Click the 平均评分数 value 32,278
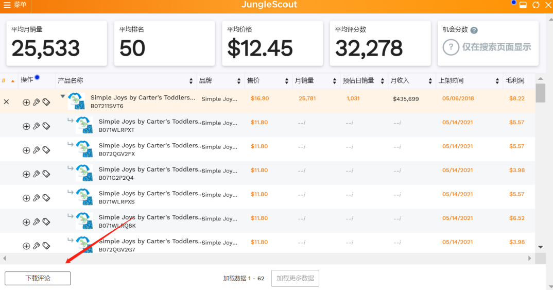Screen dimensions: 553x290 (x=369, y=48)
